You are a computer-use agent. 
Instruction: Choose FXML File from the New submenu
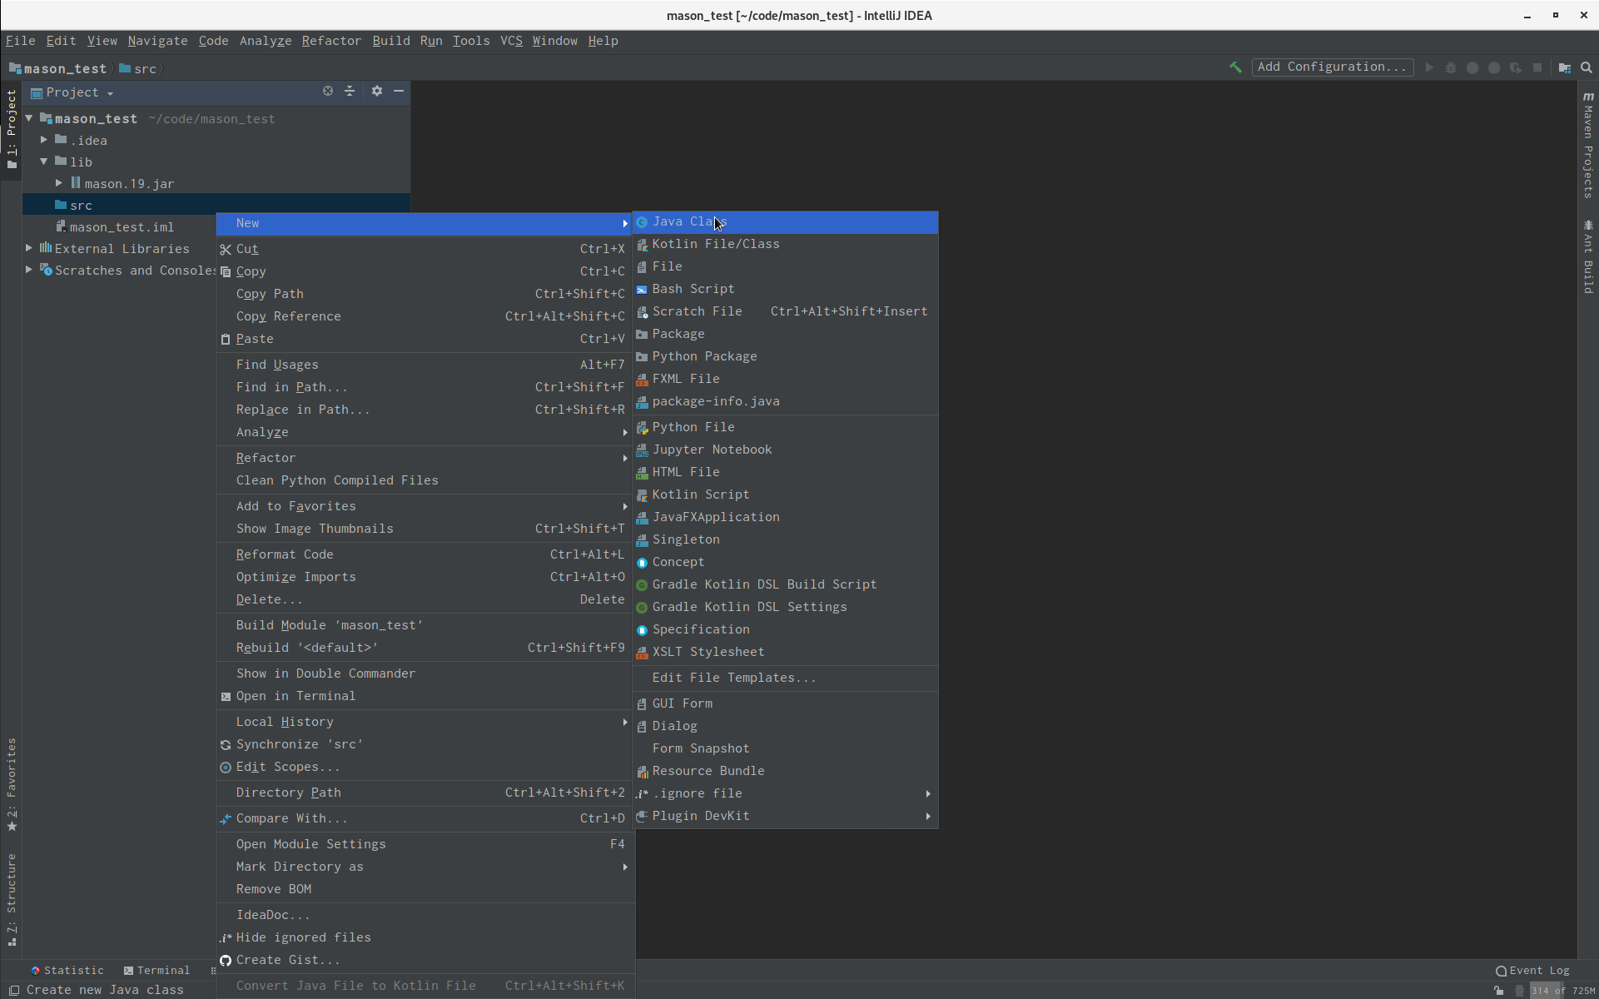pos(785,379)
